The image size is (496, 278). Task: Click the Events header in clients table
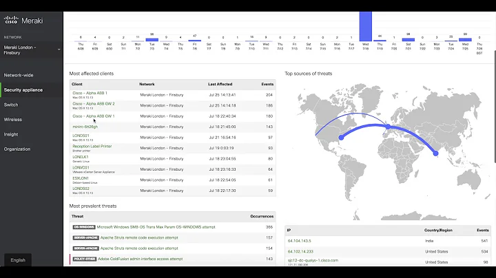[x=267, y=85]
